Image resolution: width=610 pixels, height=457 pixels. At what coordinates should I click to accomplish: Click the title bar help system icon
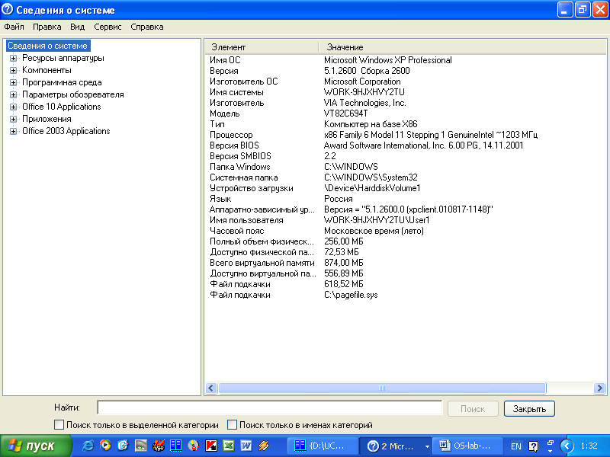[7, 9]
